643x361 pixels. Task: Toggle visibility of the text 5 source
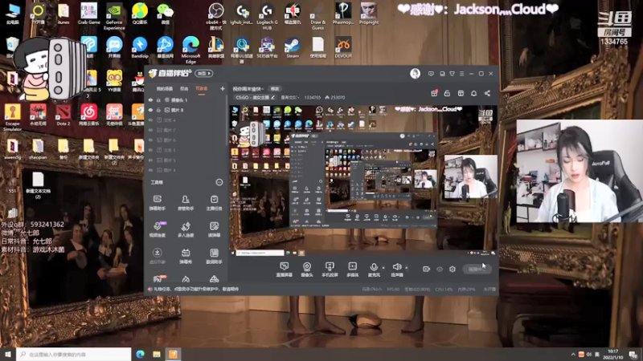coord(150,150)
